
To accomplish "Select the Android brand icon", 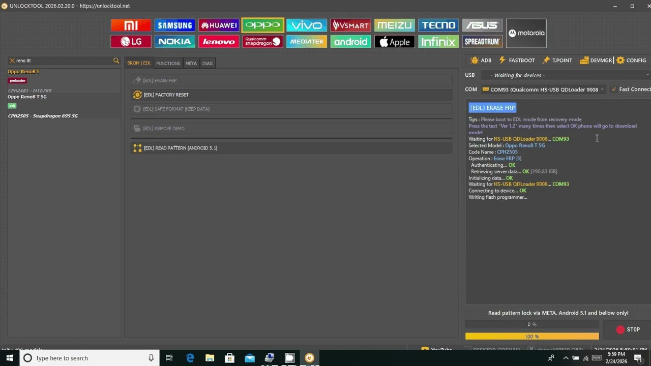I will point(350,42).
